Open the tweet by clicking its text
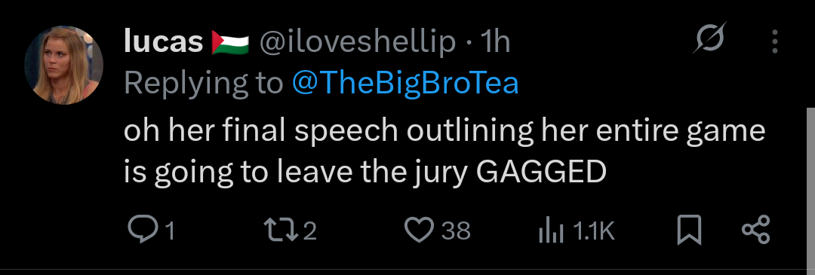 (x=444, y=151)
